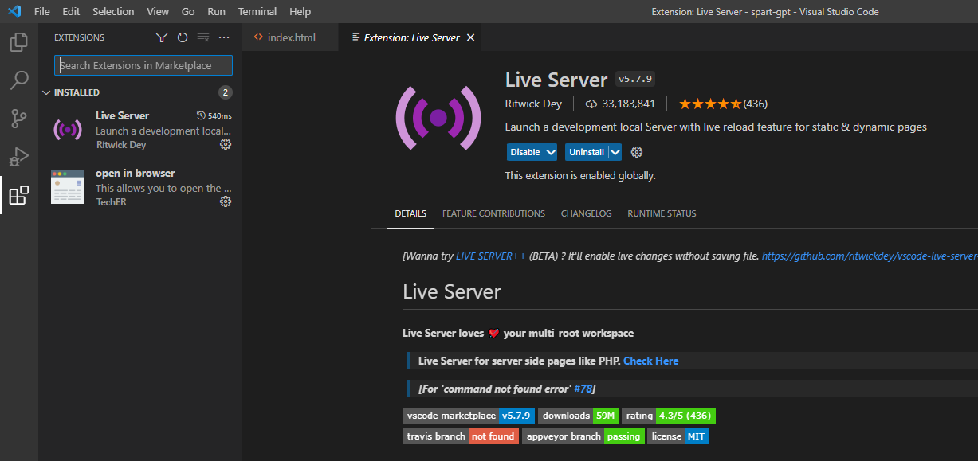Screen dimensions: 978x461
Task: Select the Extensions view icon
Action: click(x=19, y=195)
